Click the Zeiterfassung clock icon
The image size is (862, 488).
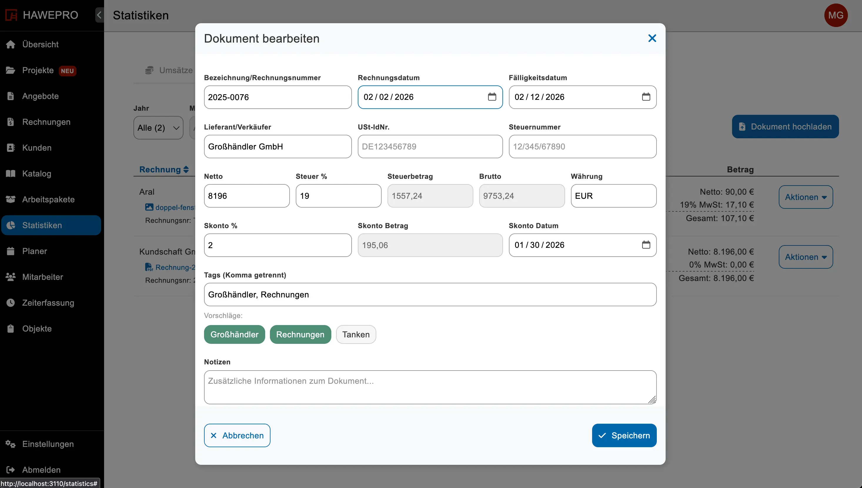click(x=11, y=303)
